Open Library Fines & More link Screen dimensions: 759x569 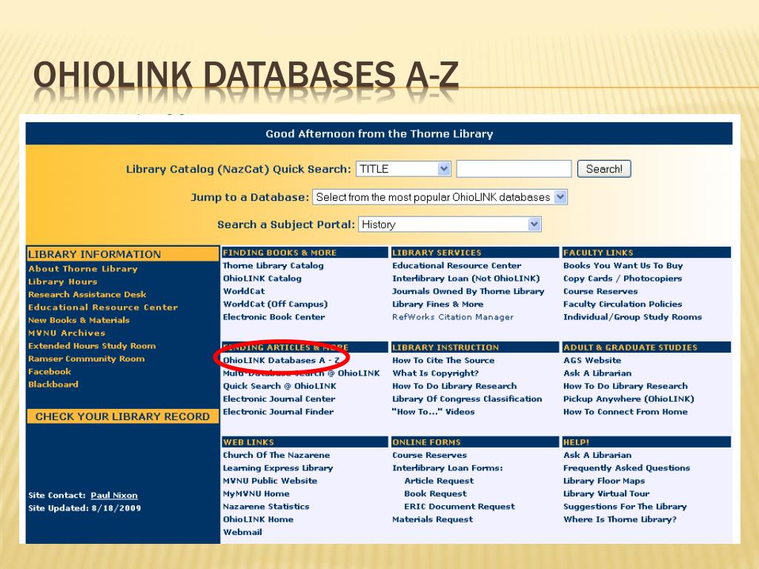pos(437,304)
